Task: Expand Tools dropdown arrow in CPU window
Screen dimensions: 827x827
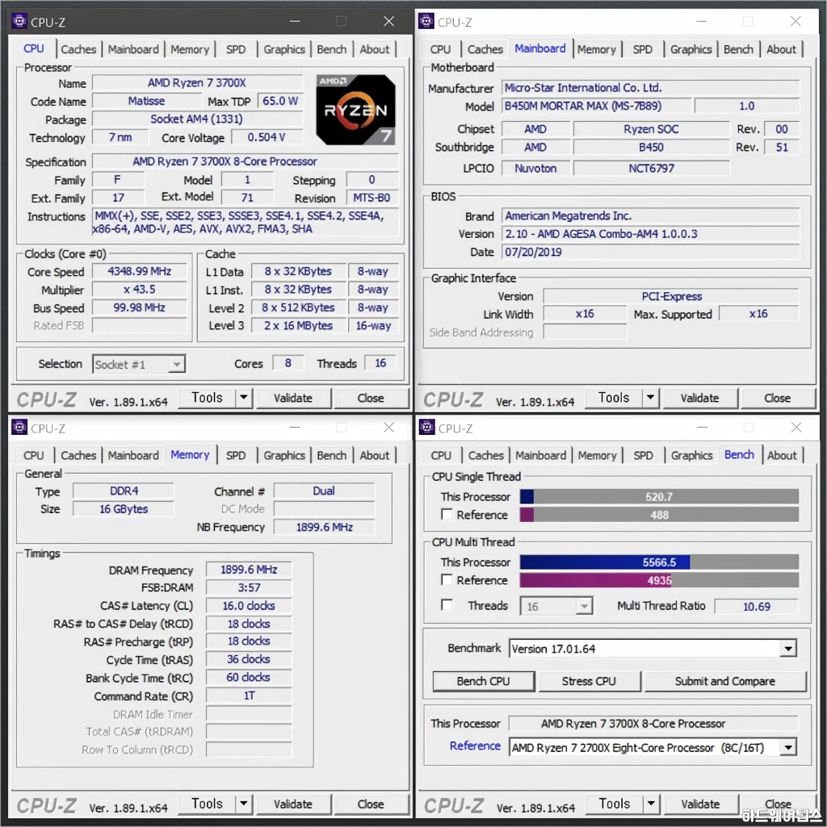Action: coord(243,398)
